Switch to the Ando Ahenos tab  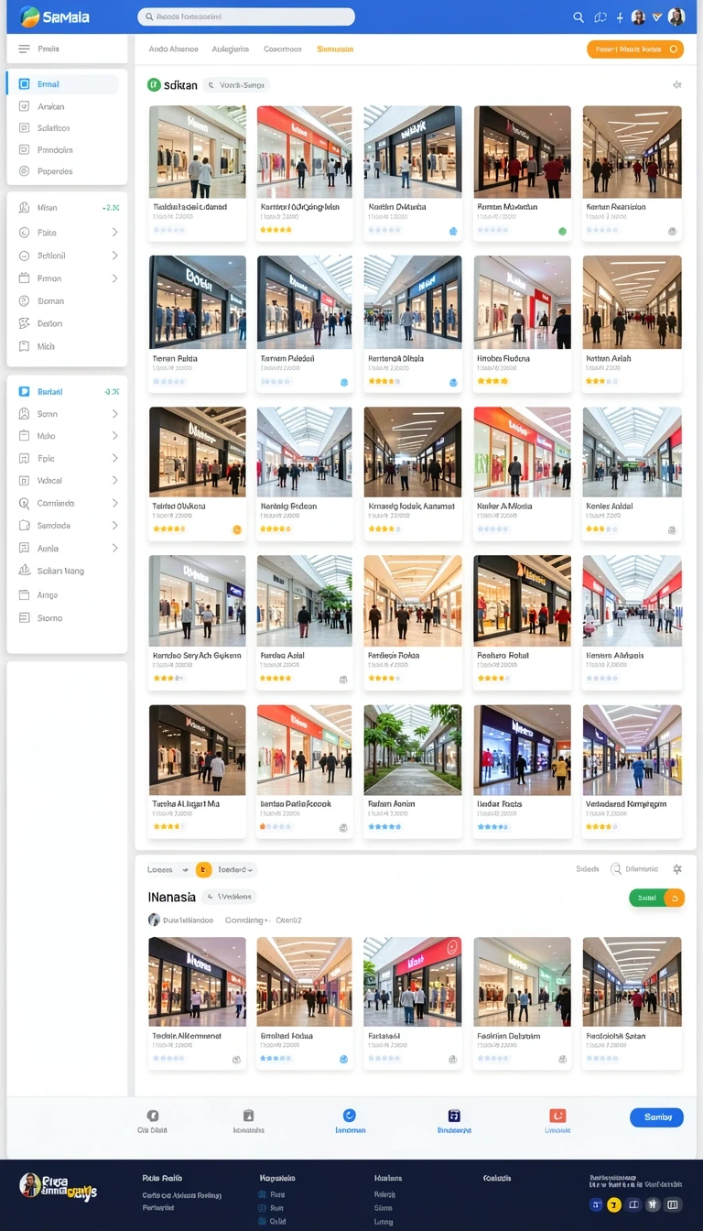pyautogui.click(x=173, y=49)
